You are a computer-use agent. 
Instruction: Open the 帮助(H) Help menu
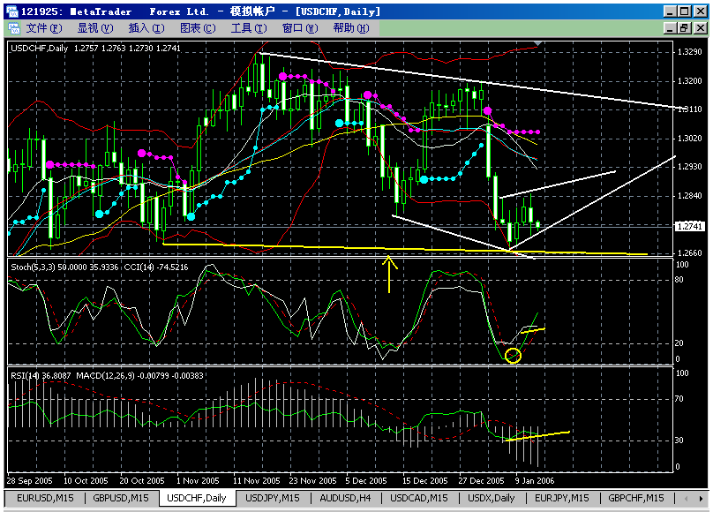pos(351,28)
